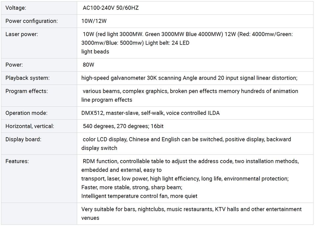Click the Features label cell
Viewport: 315px width, 226px height.
(x=39, y=178)
